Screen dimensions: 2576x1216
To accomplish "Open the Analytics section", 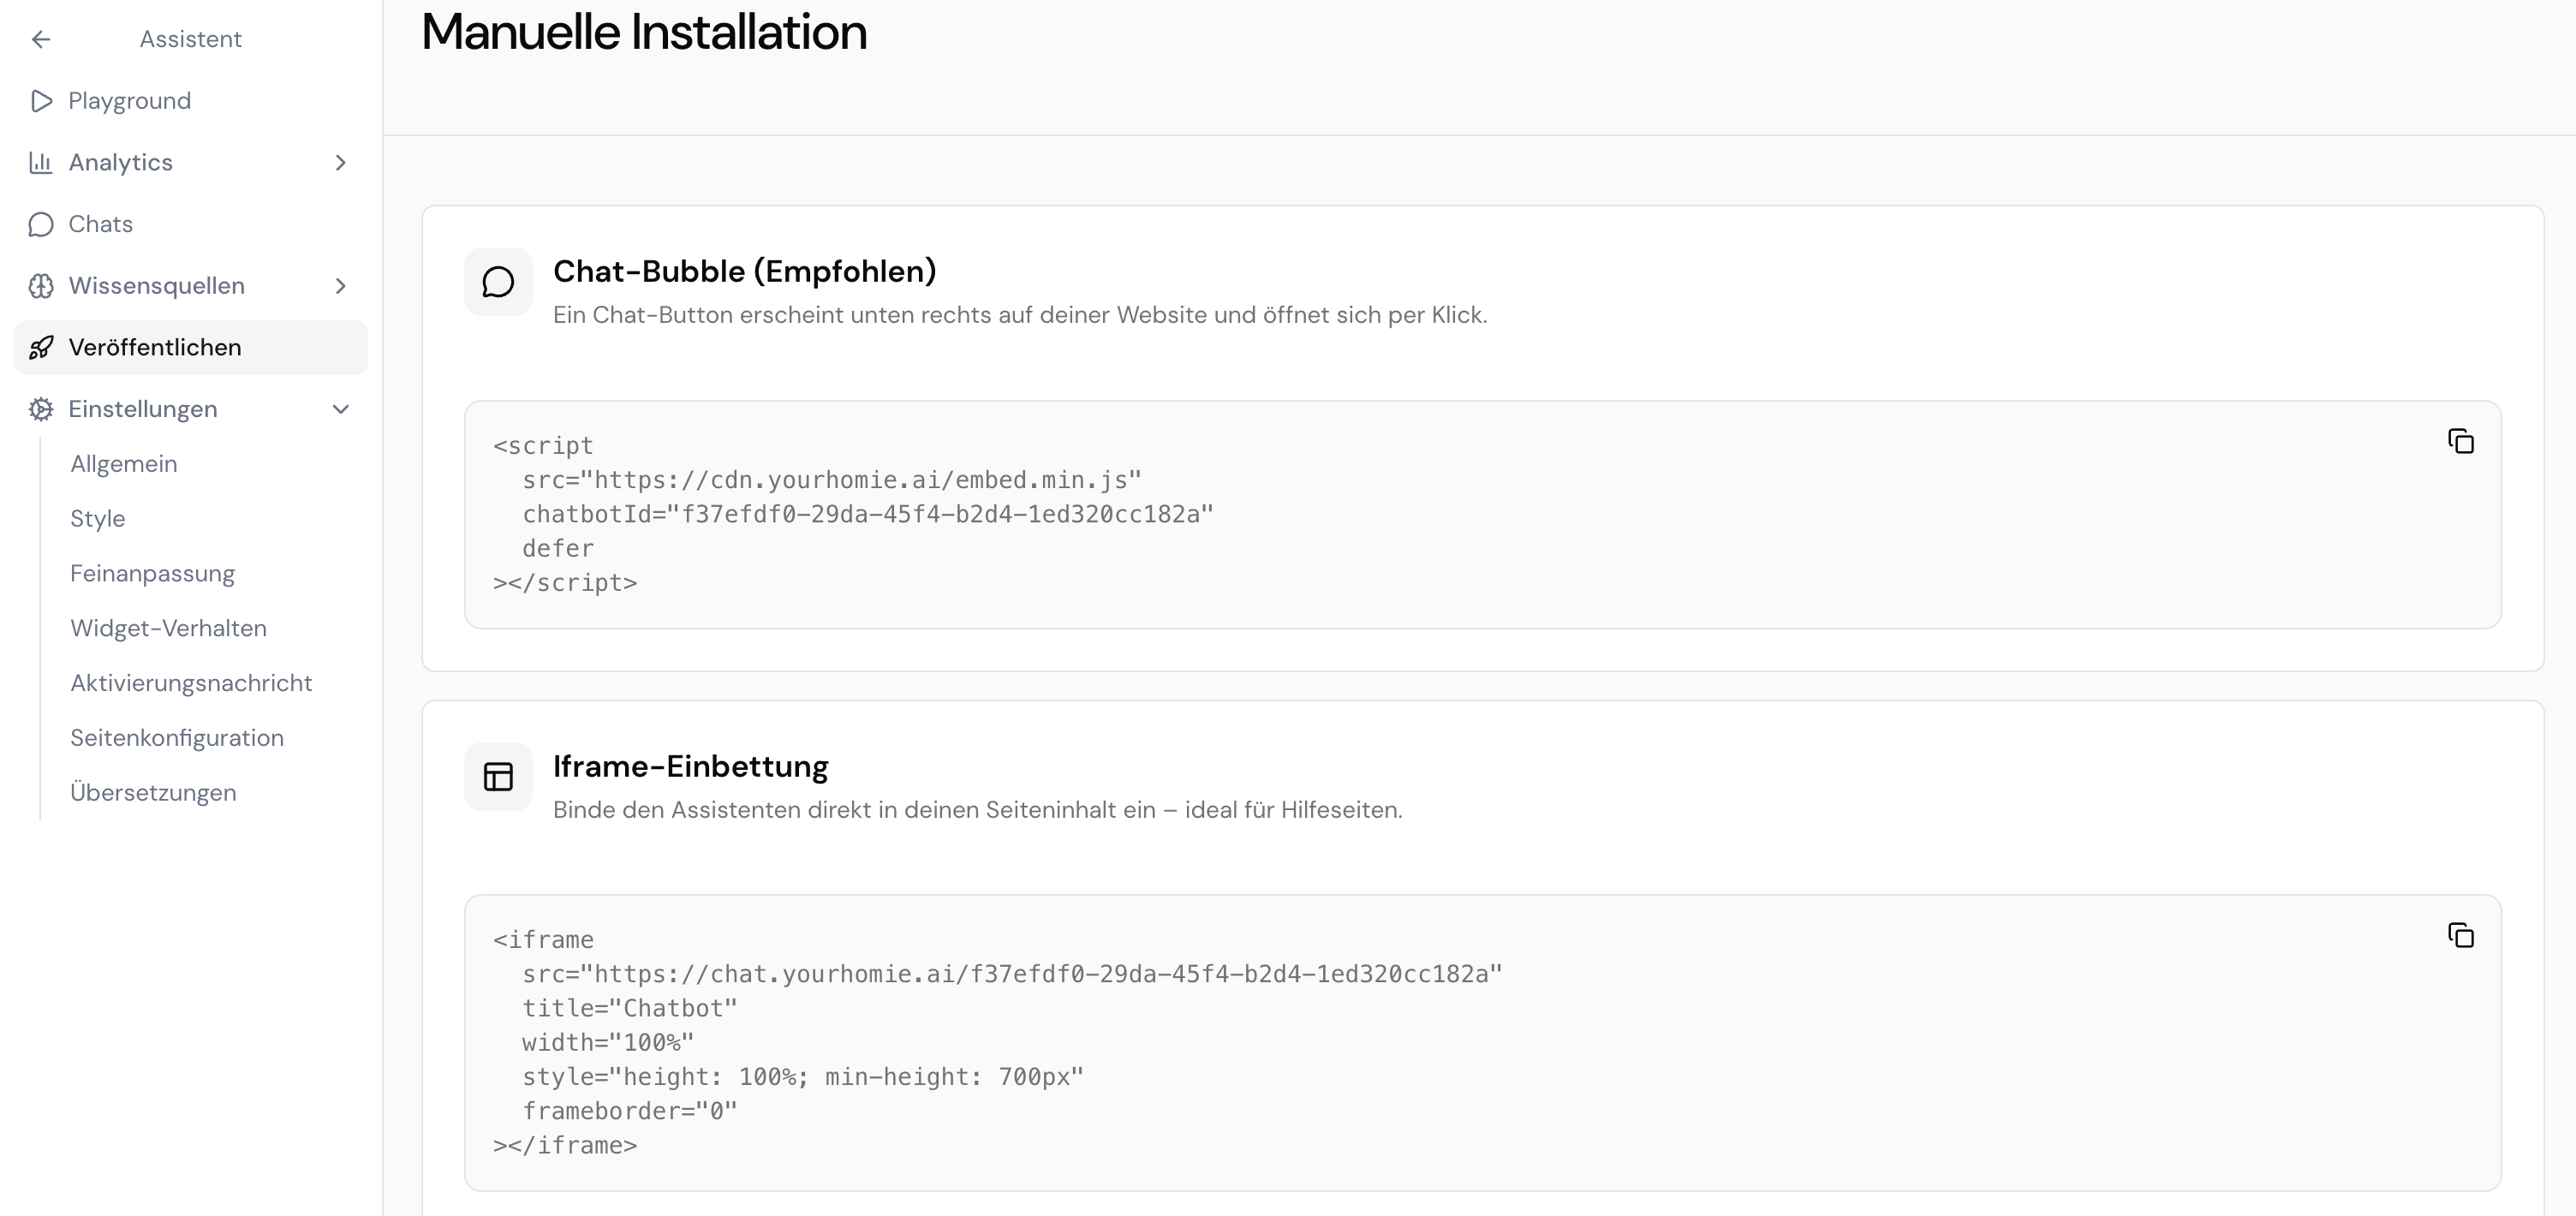I will pos(190,163).
